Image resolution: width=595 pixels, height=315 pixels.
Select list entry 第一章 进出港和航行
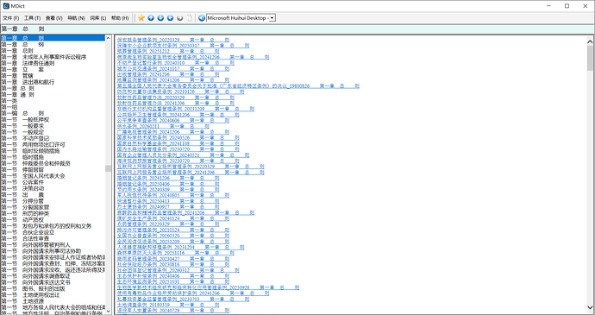[53, 82]
